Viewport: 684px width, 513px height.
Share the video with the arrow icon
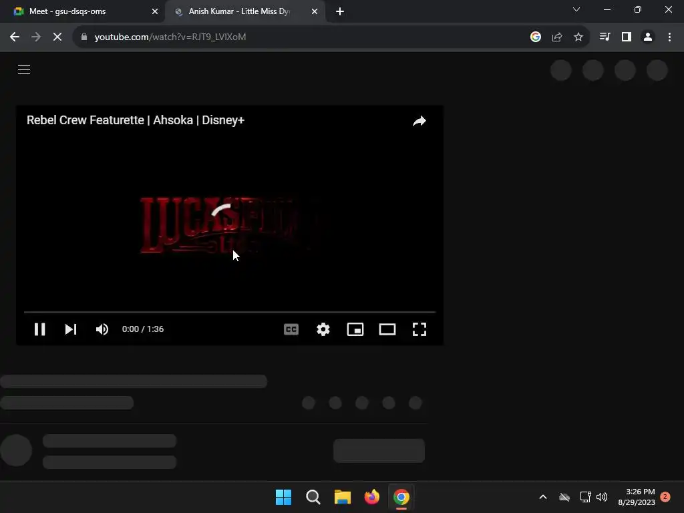(x=419, y=121)
